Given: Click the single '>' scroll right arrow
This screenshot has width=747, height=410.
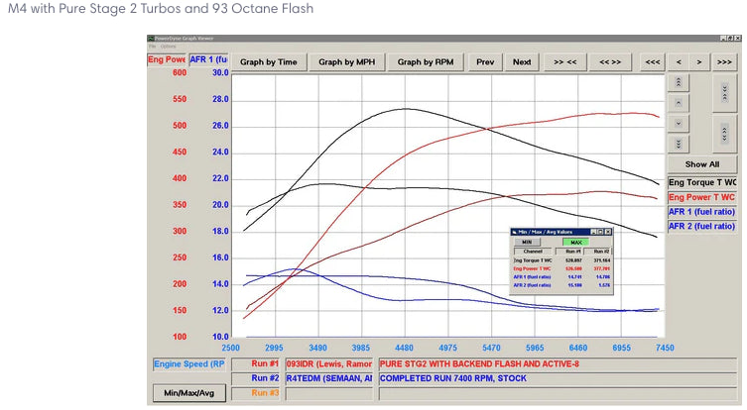Looking at the screenshot, I should (x=699, y=61).
